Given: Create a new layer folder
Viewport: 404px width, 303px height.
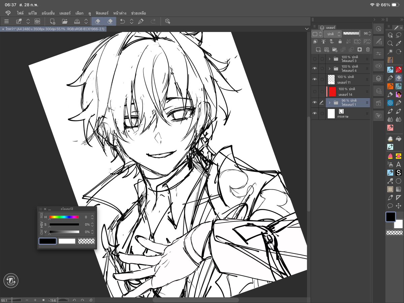Looking at the screenshot, I should point(335,50).
